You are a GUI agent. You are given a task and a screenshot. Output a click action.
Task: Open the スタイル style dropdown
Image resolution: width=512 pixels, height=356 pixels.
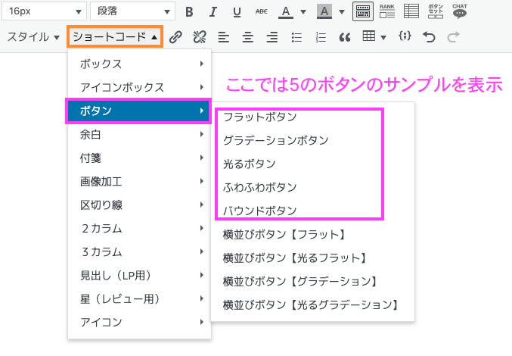33,37
